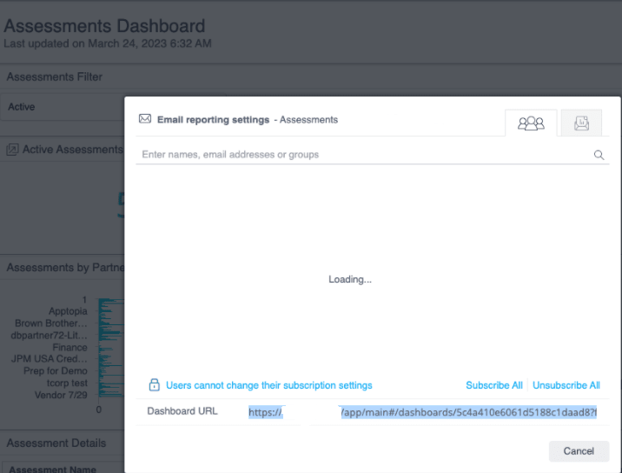Click Subscribe All link
This screenshot has width=622, height=473.
494,385
